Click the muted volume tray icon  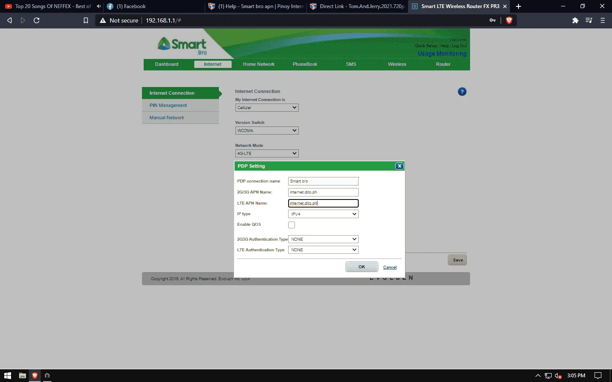(x=558, y=376)
